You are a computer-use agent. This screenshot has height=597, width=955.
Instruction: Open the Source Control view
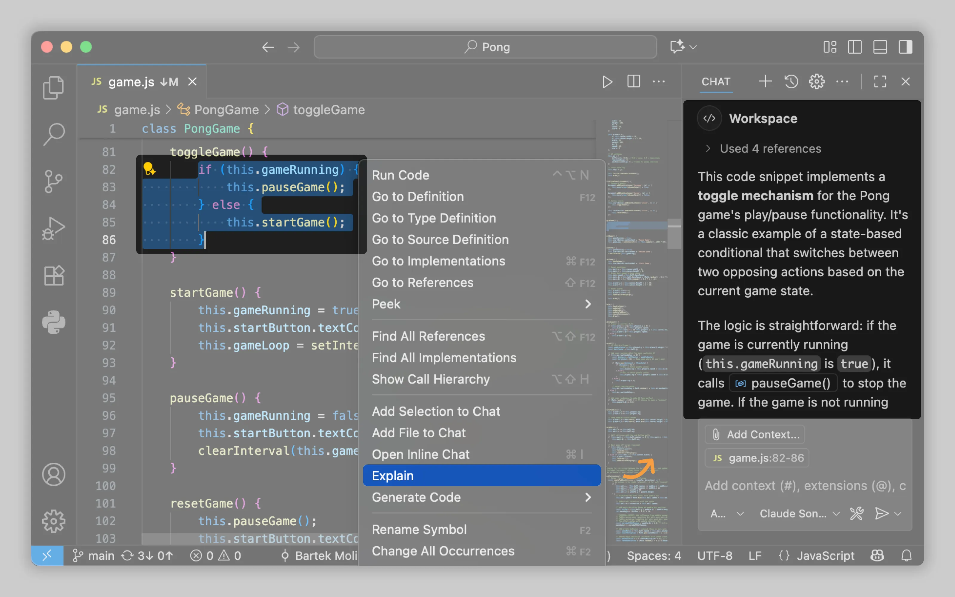tap(53, 181)
